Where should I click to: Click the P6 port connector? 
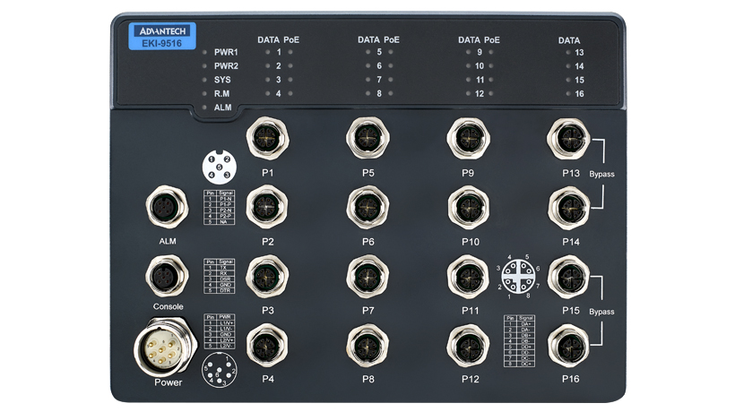click(x=368, y=208)
